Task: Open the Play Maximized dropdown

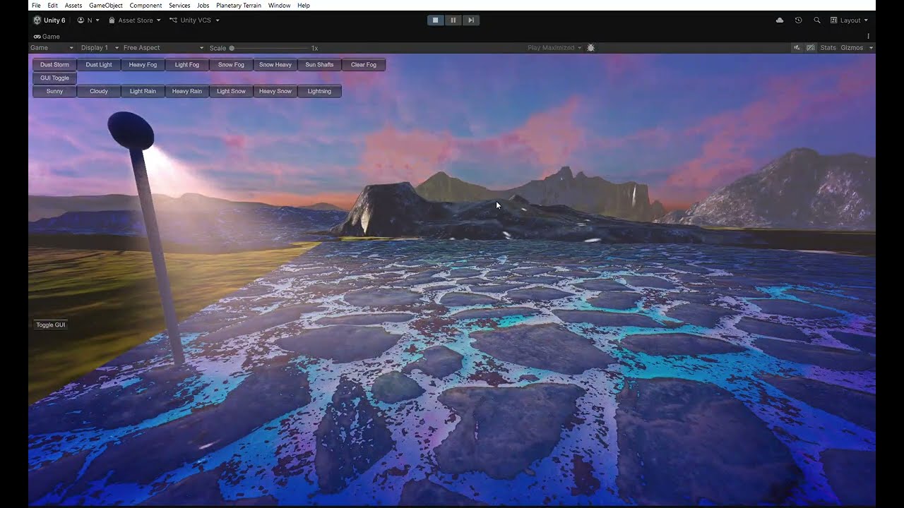Action: click(555, 48)
